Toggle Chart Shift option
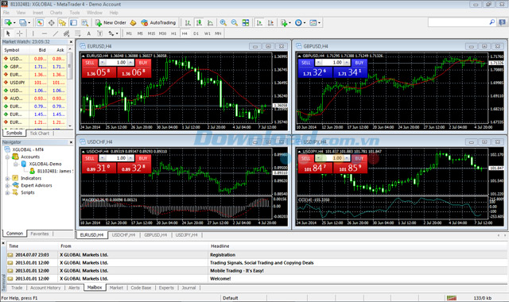This screenshot has width=509, height=302. [270, 23]
